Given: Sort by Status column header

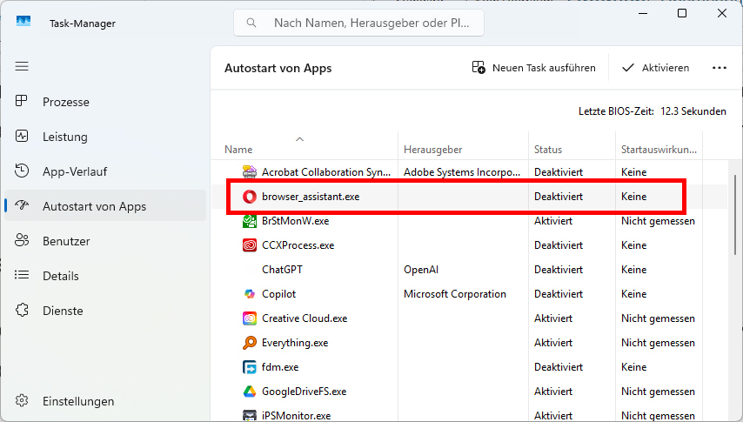Looking at the screenshot, I should pyautogui.click(x=548, y=150).
